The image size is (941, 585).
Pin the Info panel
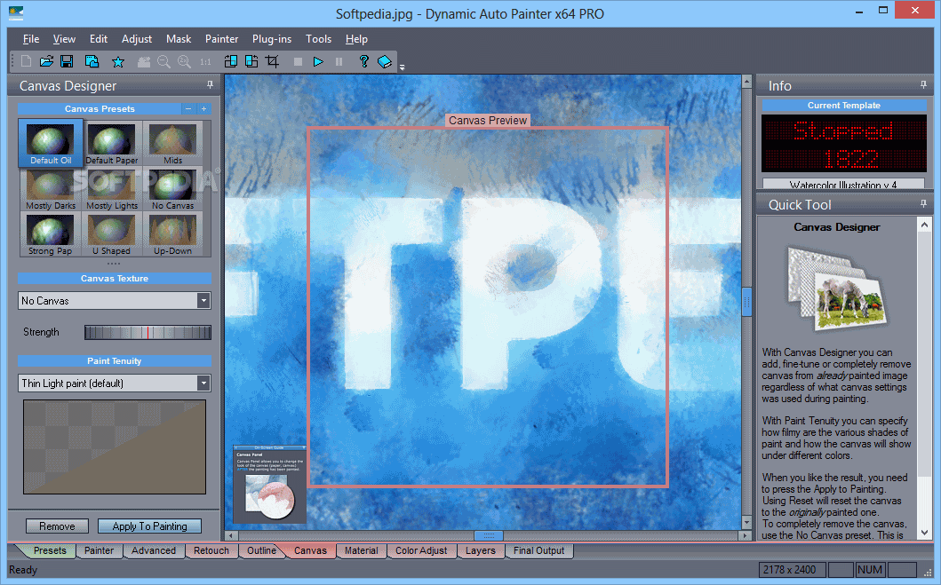pyautogui.click(x=923, y=85)
